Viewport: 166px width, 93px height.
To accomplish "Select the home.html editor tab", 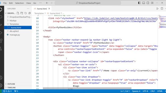I will pos(42,9).
